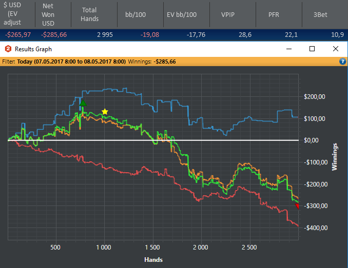This screenshot has height=268, width=348.
Task: Click the 2 000 hands x-axis label
Action: coord(201,248)
